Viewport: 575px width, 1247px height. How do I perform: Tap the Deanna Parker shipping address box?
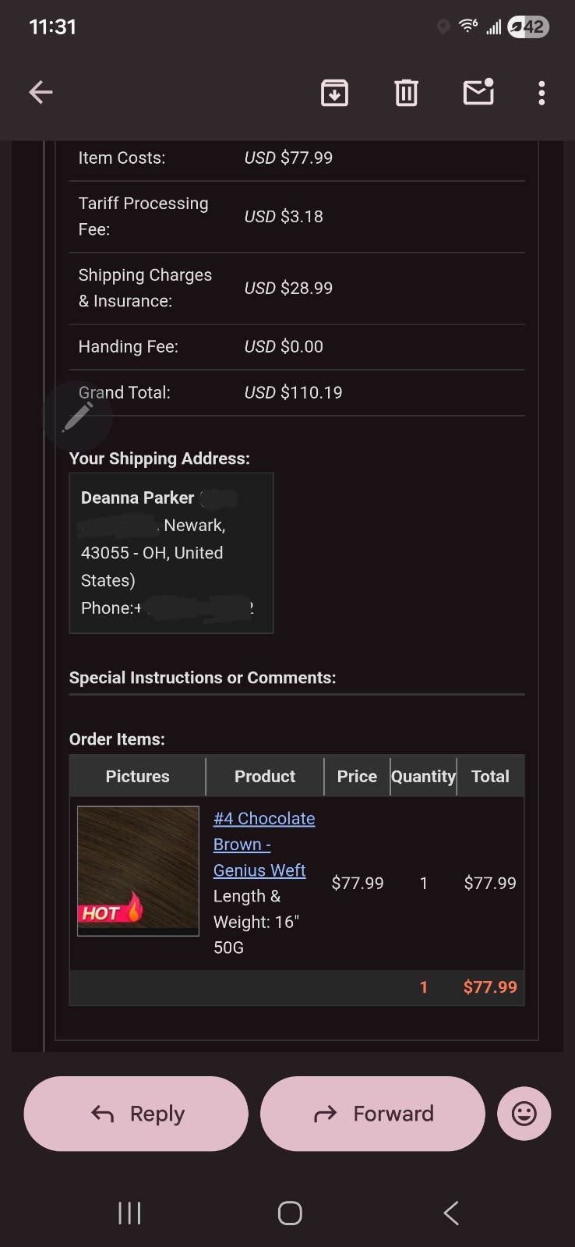click(171, 553)
